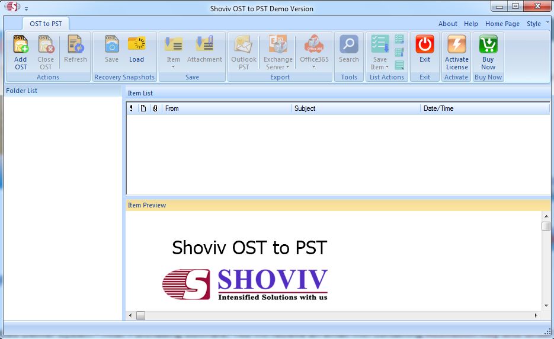Sort by item type page column

[143, 108]
